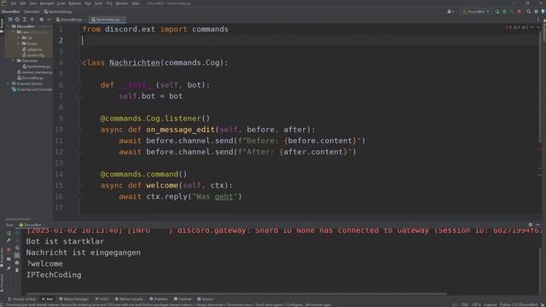The height and width of the screenshot is (307, 546).
Task: Select the Nachrichten.py editor tab
Action: pyautogui.click(x=107, y=20)
